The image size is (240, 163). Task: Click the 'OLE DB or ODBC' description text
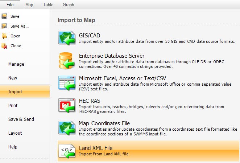(x=208, y=62)
